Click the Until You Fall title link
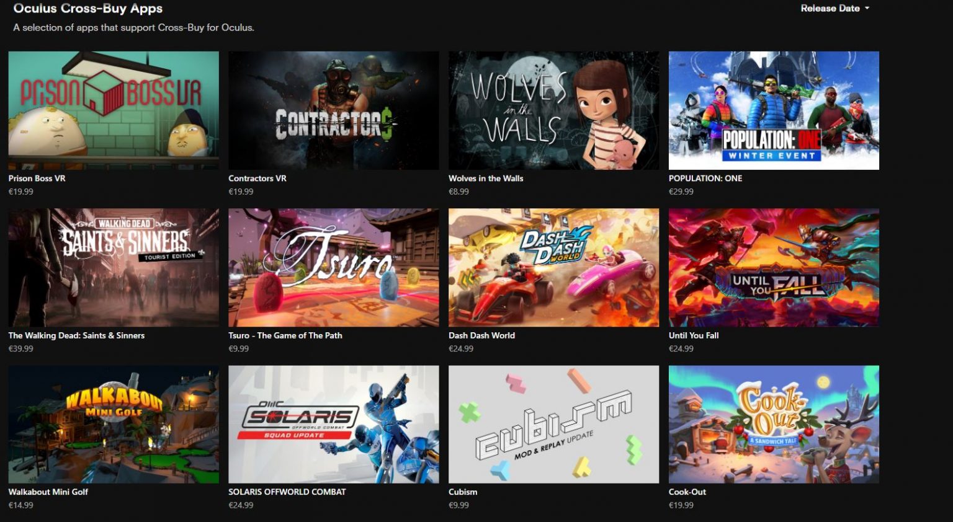The image size is (953, 522). tap(693, 335)
